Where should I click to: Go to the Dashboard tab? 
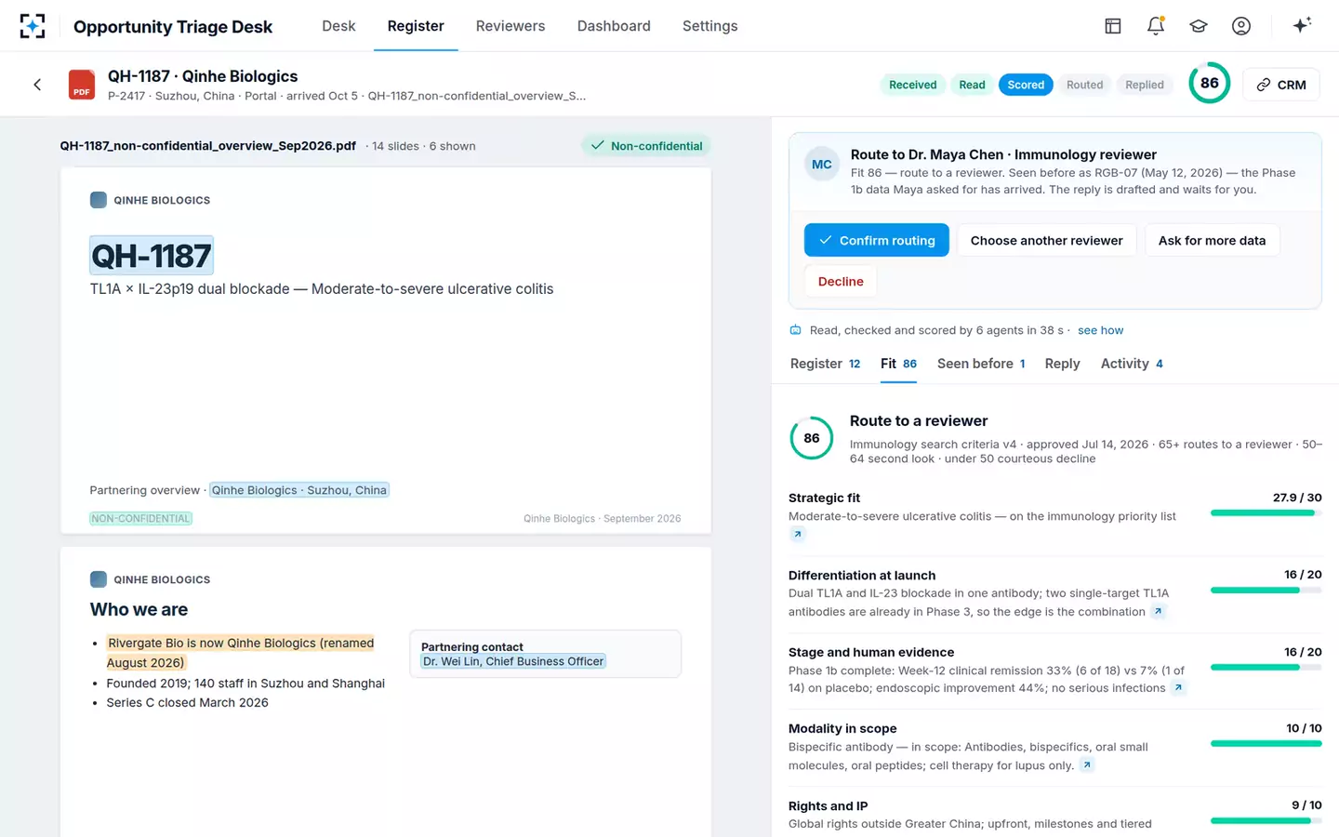[614, 26]
